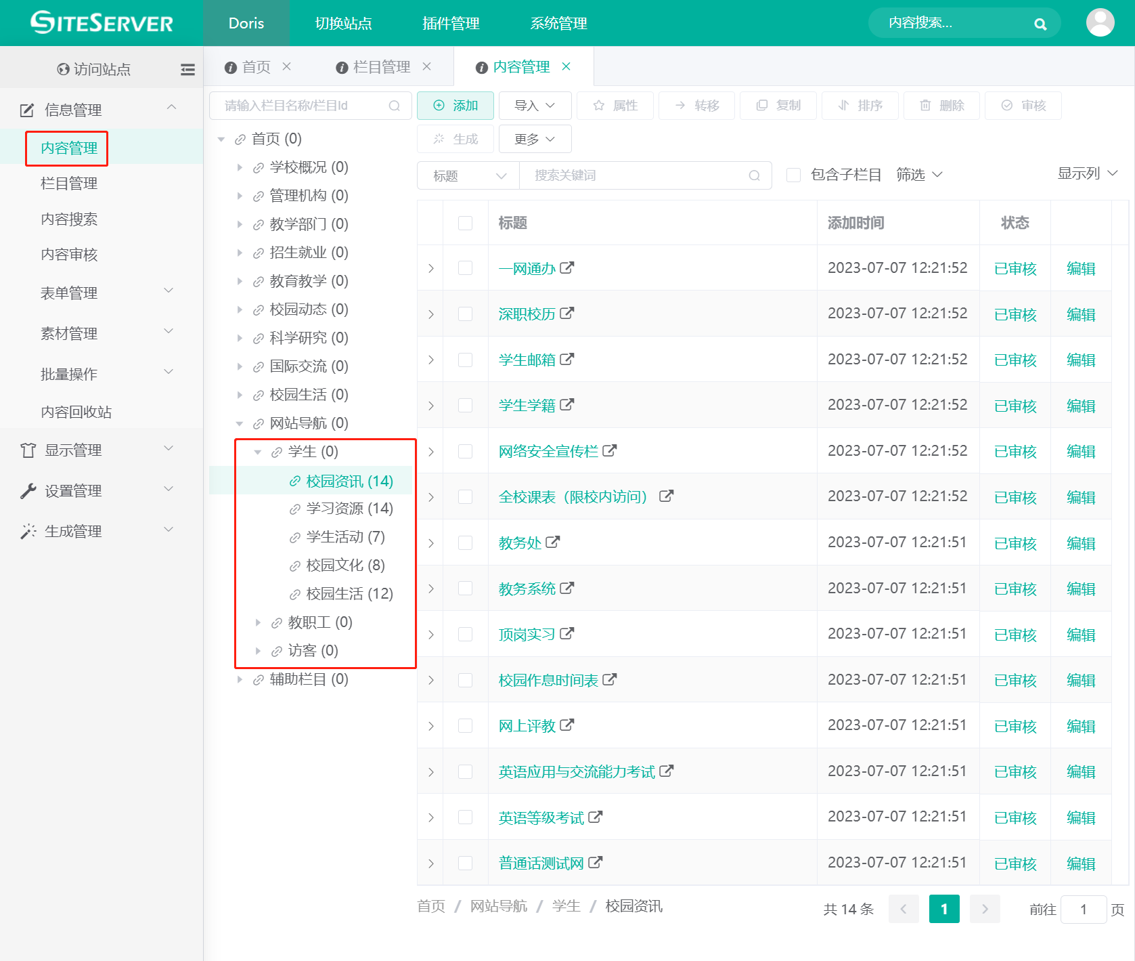The image size is (1135, 961).
Task: Open the 显示列 column dropdown
Action: [1087, 173]
